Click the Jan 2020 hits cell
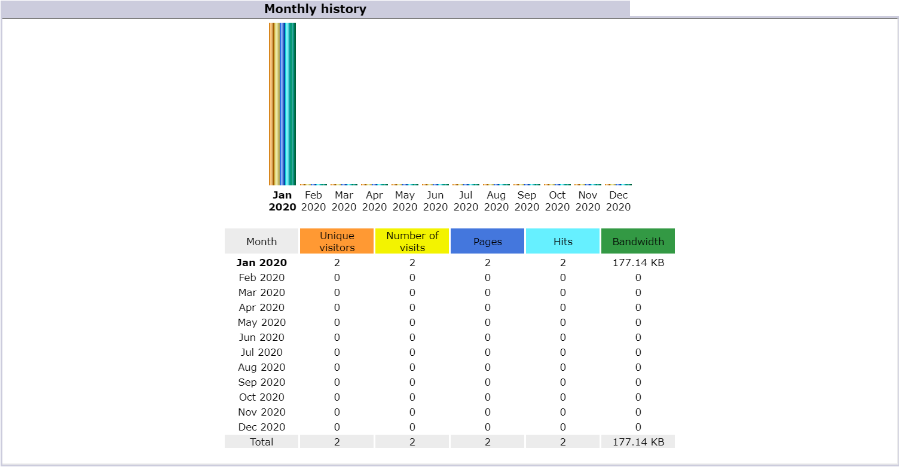899x470 pixels. [562, 263]
